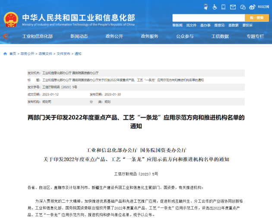Go to 专题专栏 in navigation bar
Image resolution: width=272 pixels, height=220 pixels.
click(255, 36)
